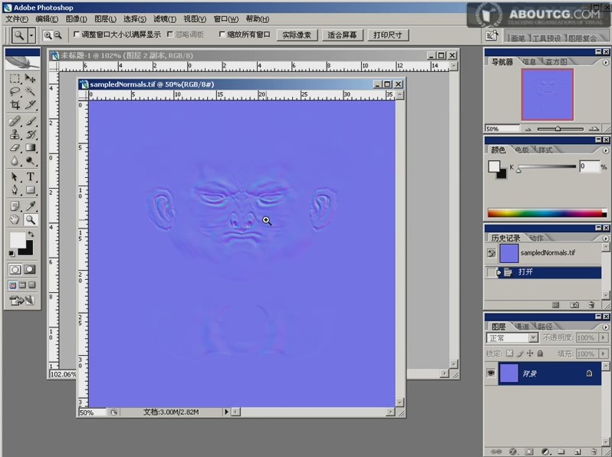Select the Notes tool
612x457 pixels.
coord(15,206)
